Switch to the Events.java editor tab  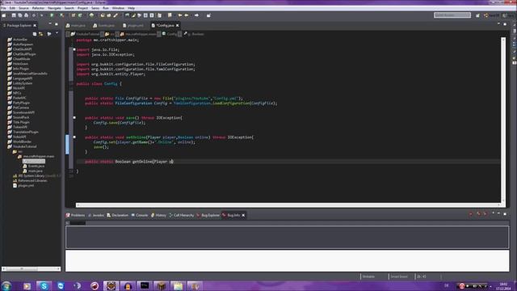104,25
